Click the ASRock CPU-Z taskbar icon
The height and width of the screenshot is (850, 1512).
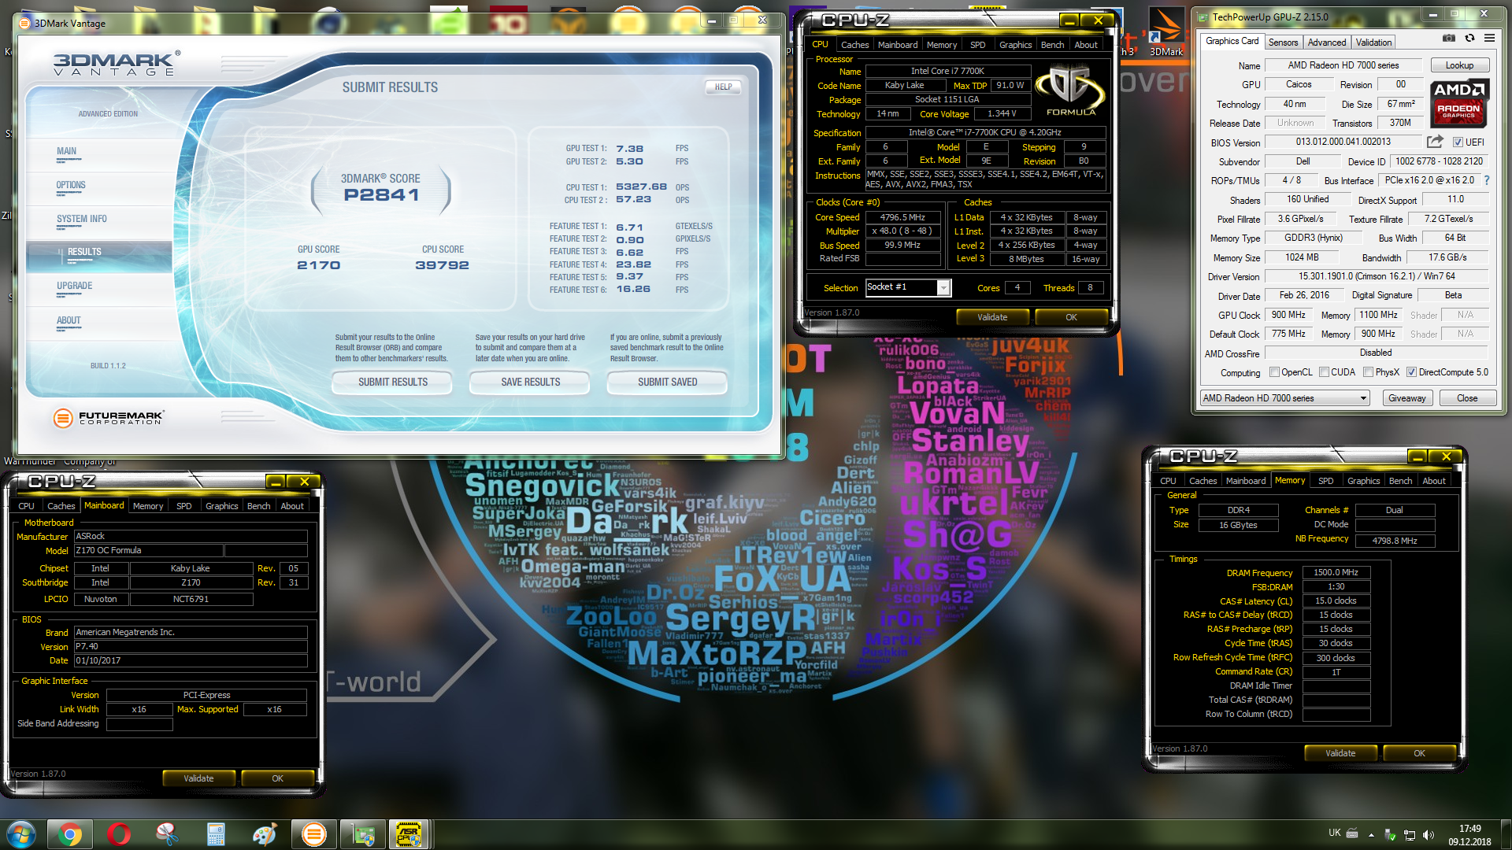(x=409, y=834)
